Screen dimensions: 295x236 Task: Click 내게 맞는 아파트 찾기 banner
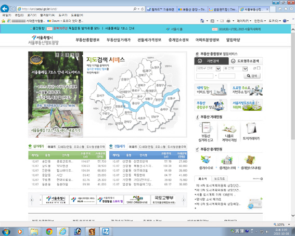click(211, 90)
